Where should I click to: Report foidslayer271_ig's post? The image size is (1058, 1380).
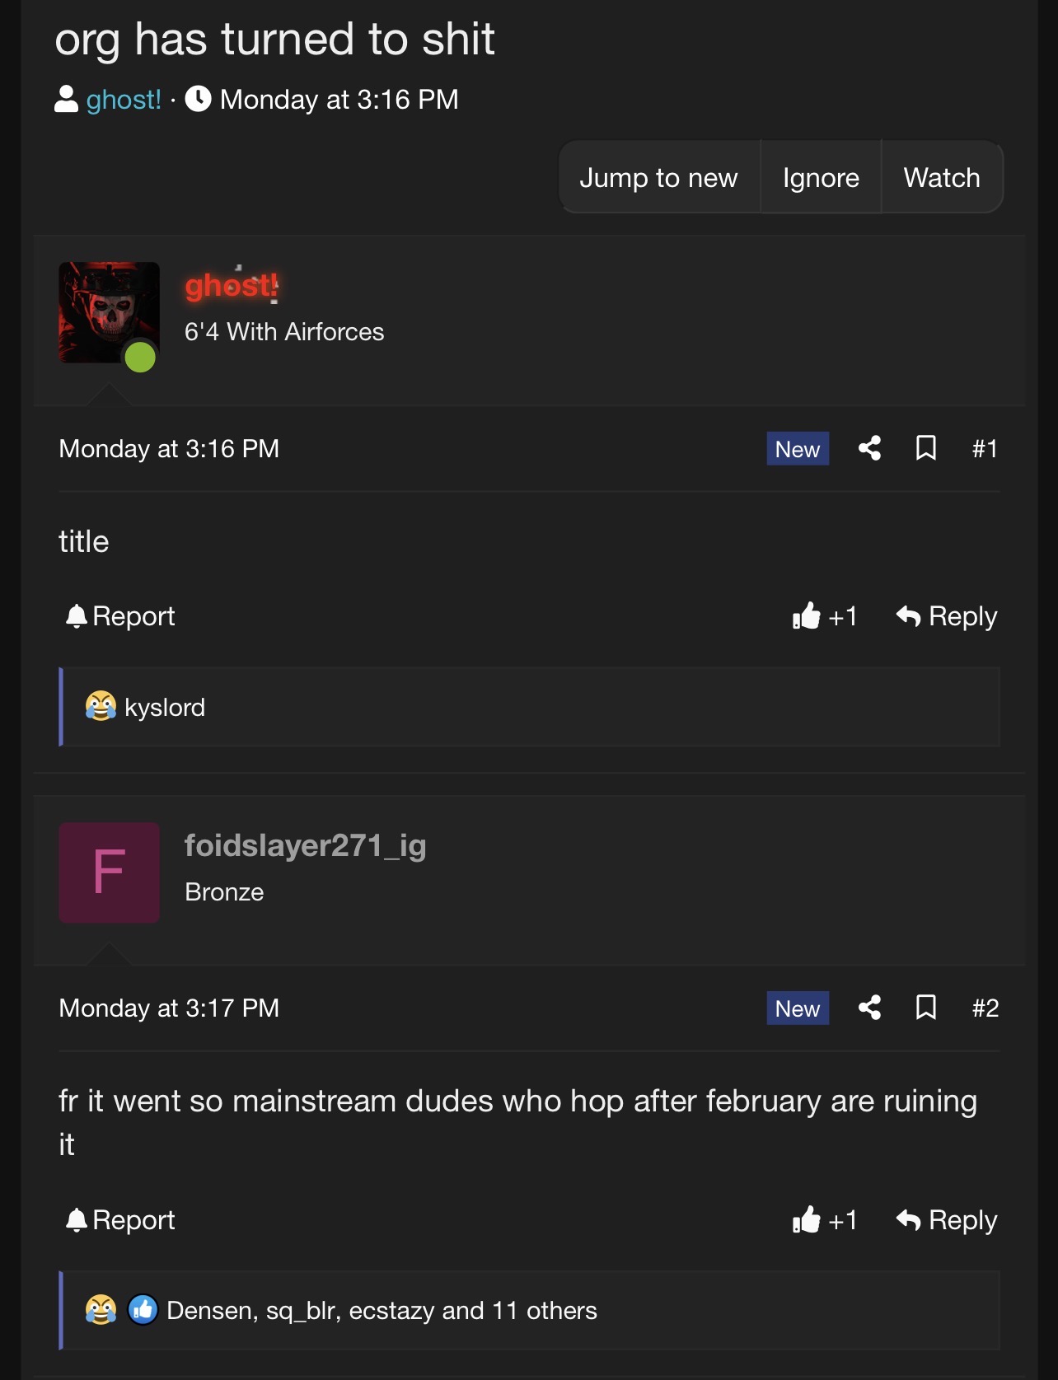pyautogui.click(x=120, y=1220)
